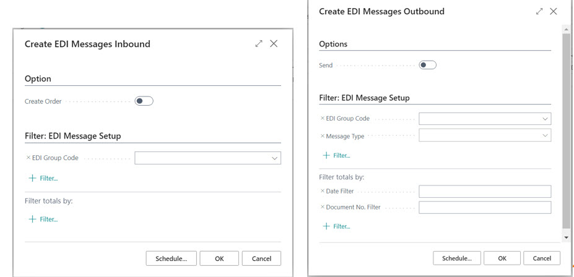This screenshot has width=574, height=277.
Task: Open EDI Group Code dropdown in Inbound dialog
Action: (274, 158)
